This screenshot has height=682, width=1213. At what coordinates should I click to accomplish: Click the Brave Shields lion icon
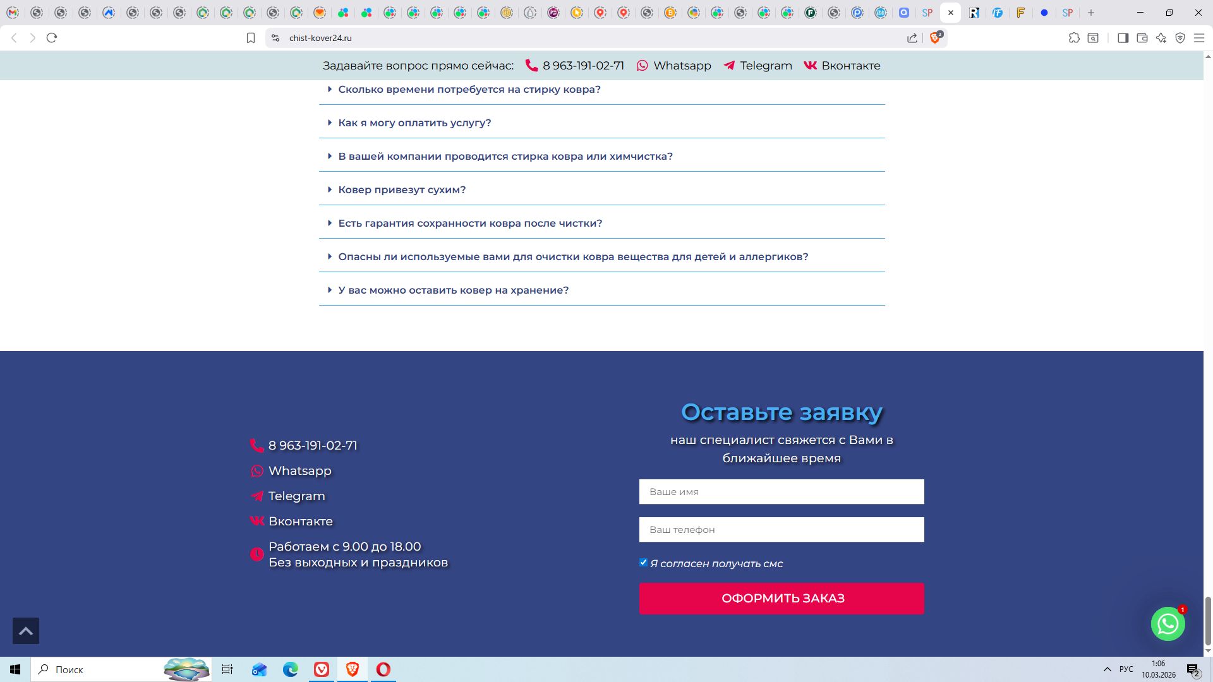[x=935, y=38]
